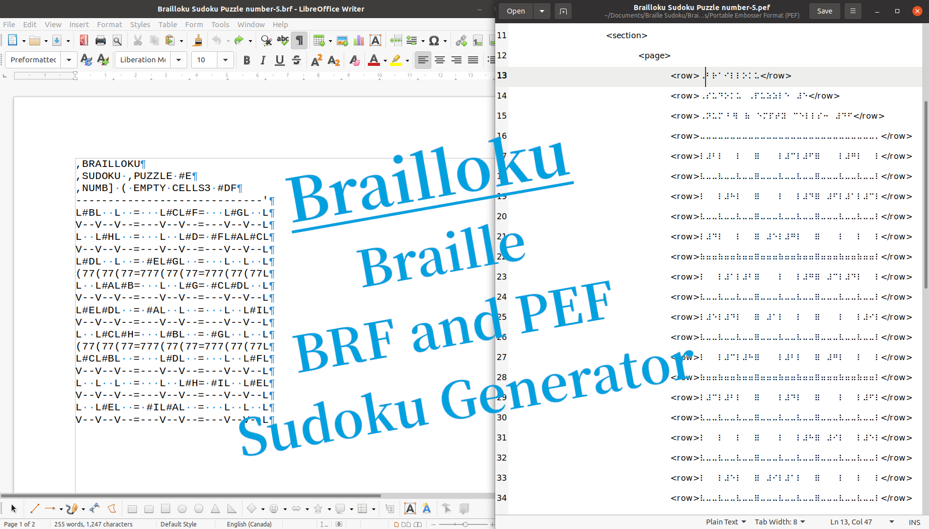Screen dimensions: 929x529
Task: Click Default Style in Writer status bar
Action: click(x=179, y=524)
